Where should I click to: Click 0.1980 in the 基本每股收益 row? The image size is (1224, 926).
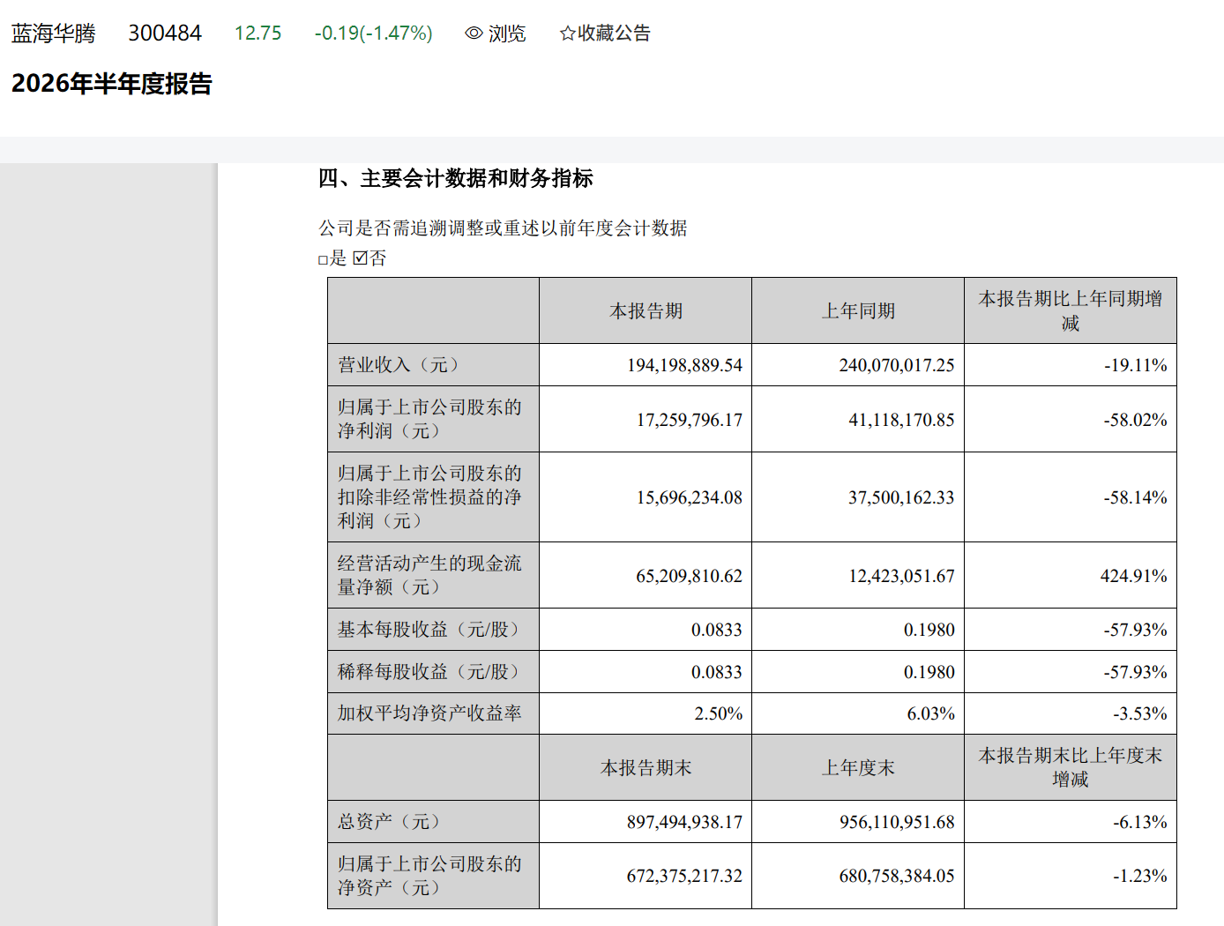point(929,630)
